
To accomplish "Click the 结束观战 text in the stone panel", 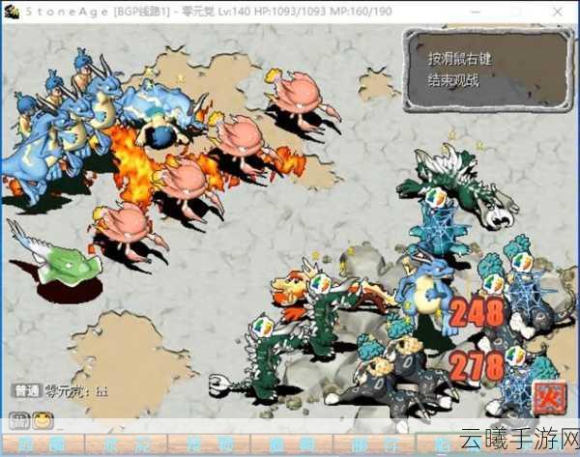I will [453, 80].
